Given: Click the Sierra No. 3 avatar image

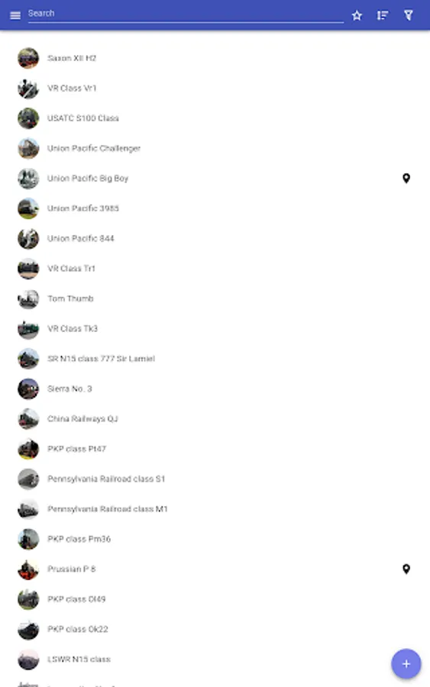Looking at the screenshot, I should point(28,389).
